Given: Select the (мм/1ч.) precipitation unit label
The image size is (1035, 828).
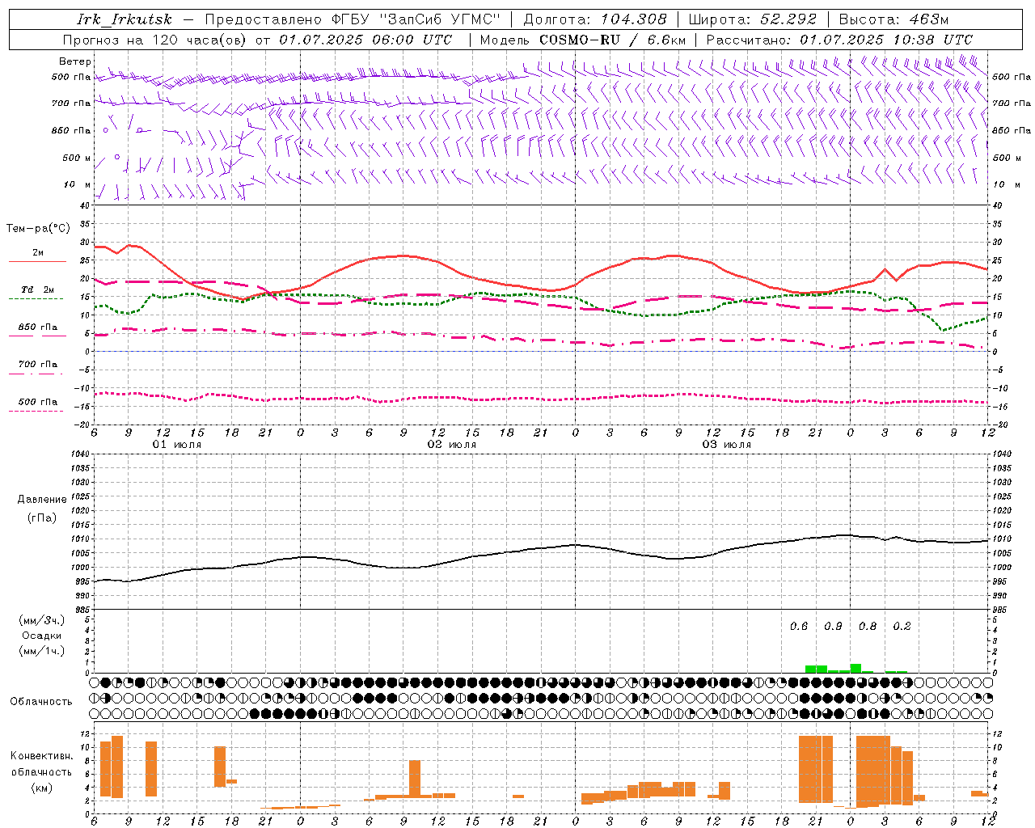Looking at the screenshot, I should (42, 651).
